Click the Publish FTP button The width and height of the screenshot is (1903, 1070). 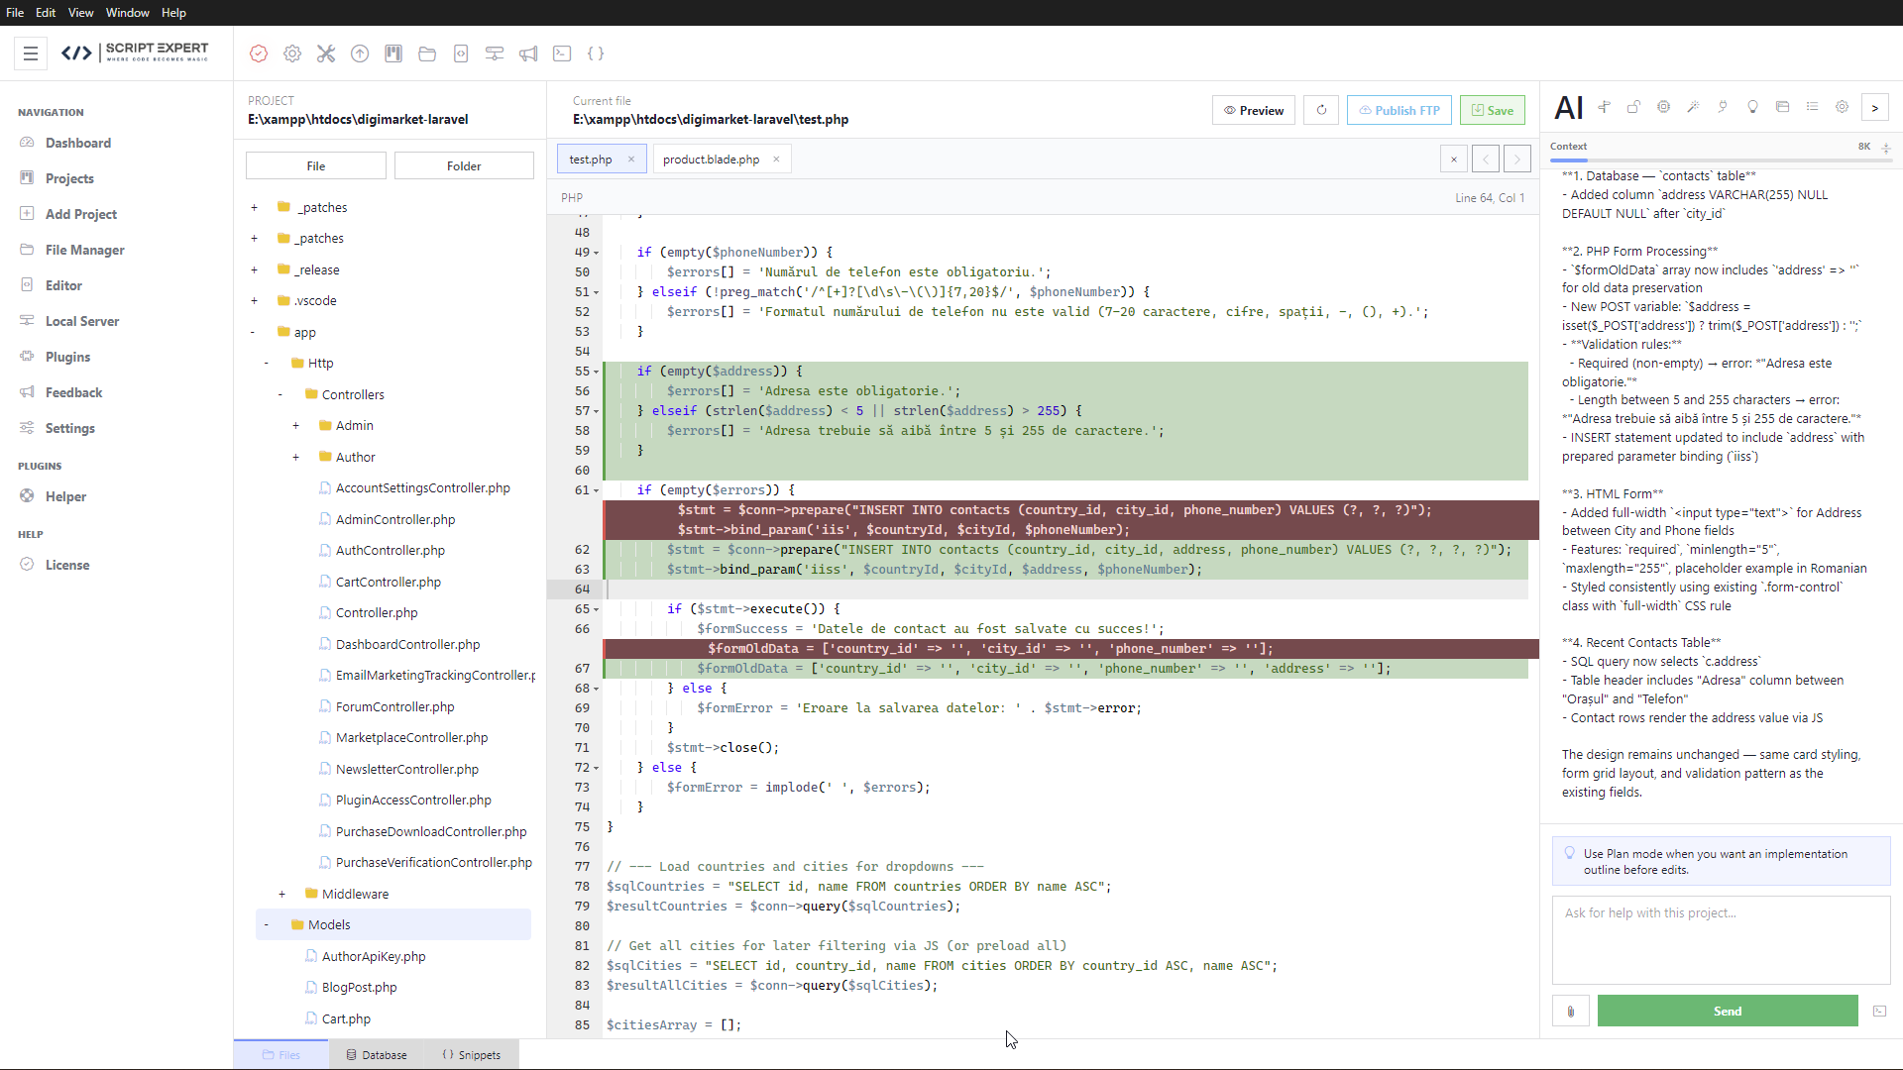pyautogui.click(x=1399, y=110)
